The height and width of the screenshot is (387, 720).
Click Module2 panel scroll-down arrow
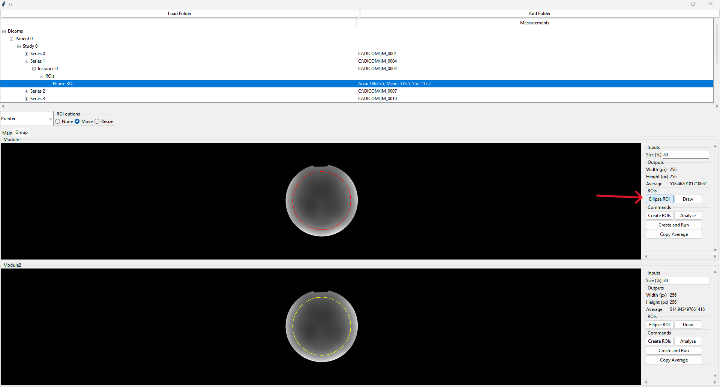point(715,376)
